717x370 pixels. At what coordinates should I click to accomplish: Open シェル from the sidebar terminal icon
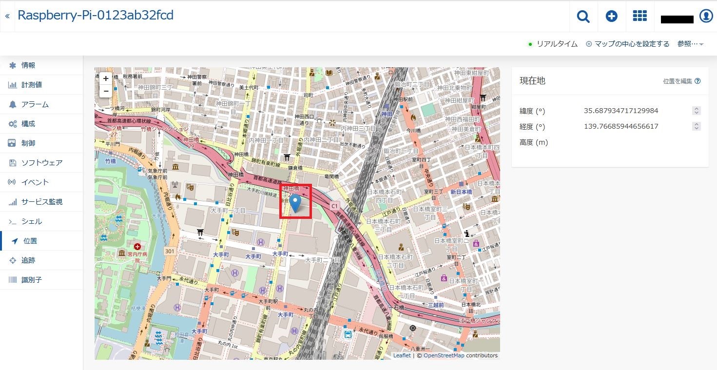[x=13, y=221]
